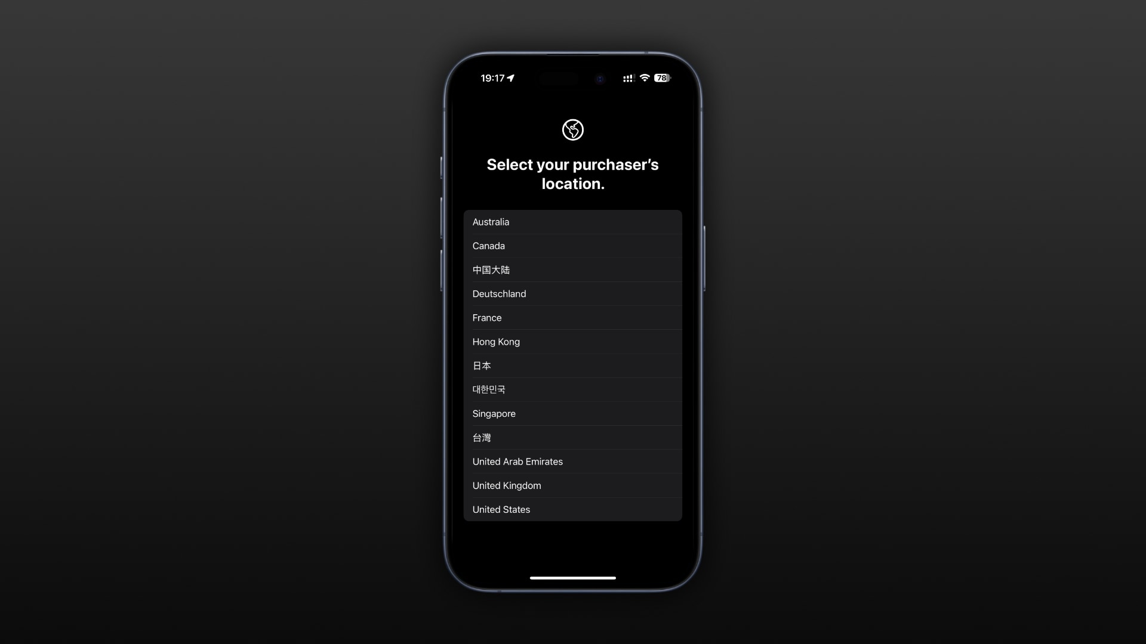The width and height of the screenshot is (1146, 644).
Task: Select 대한민국 from location list
Action: (572, 389)
